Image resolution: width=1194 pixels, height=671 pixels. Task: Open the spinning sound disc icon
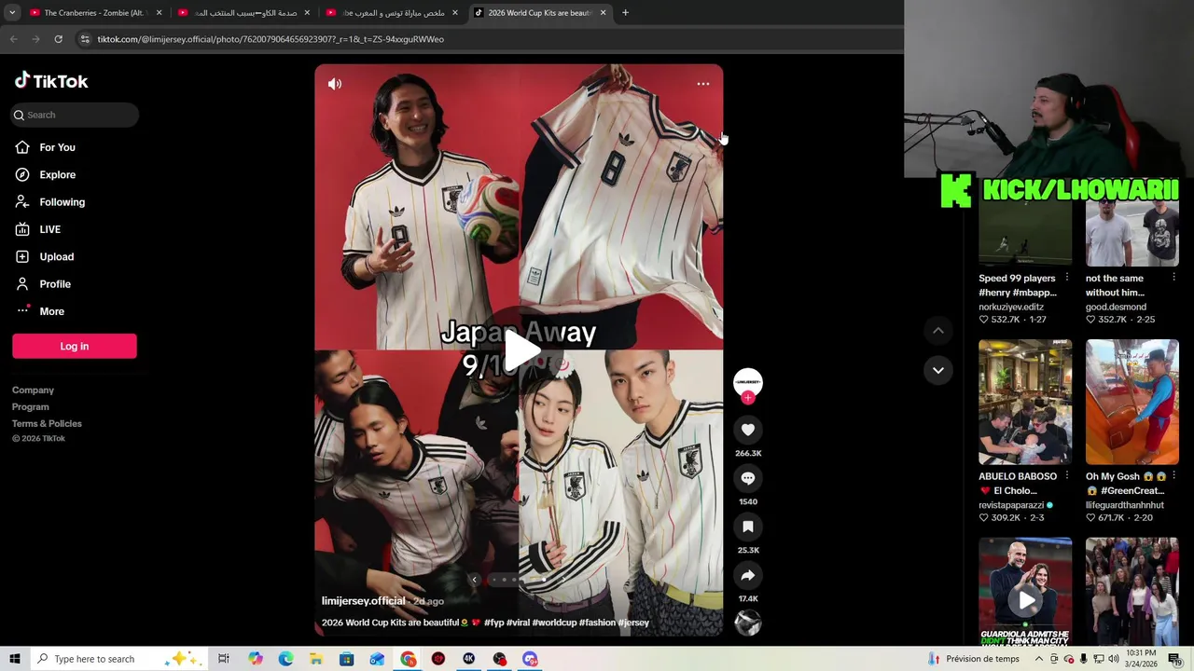(748, 623)
